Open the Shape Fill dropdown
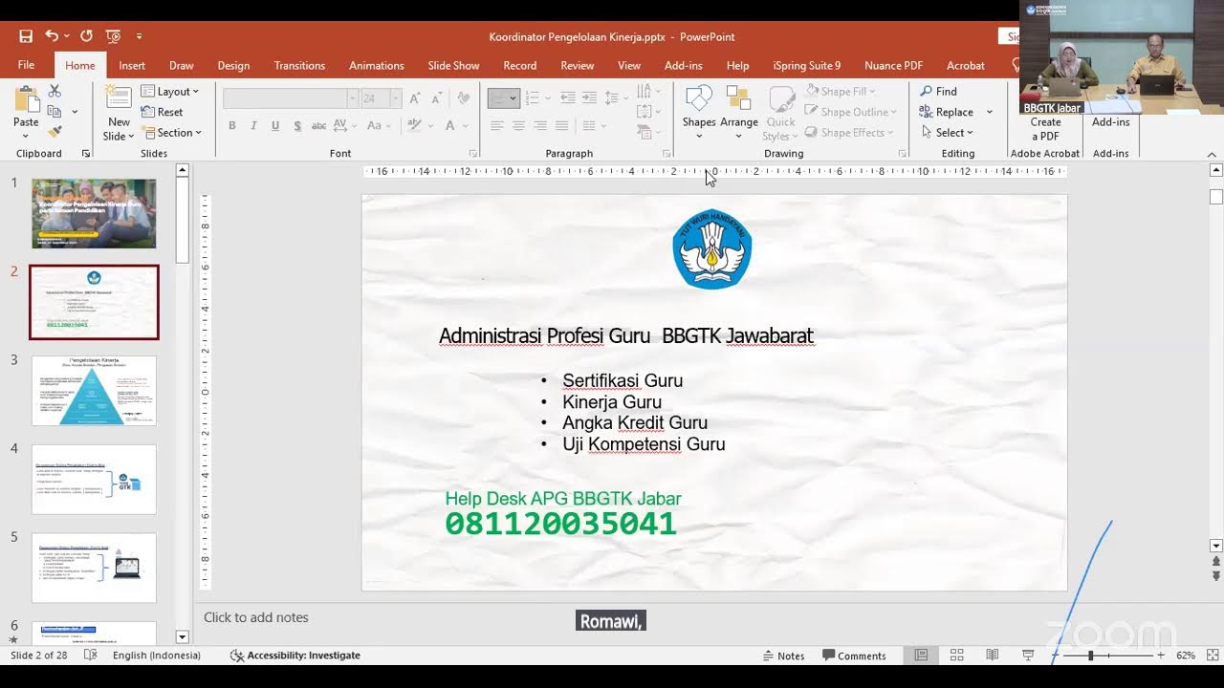The image size is (1224, 688). pos(841,92)
